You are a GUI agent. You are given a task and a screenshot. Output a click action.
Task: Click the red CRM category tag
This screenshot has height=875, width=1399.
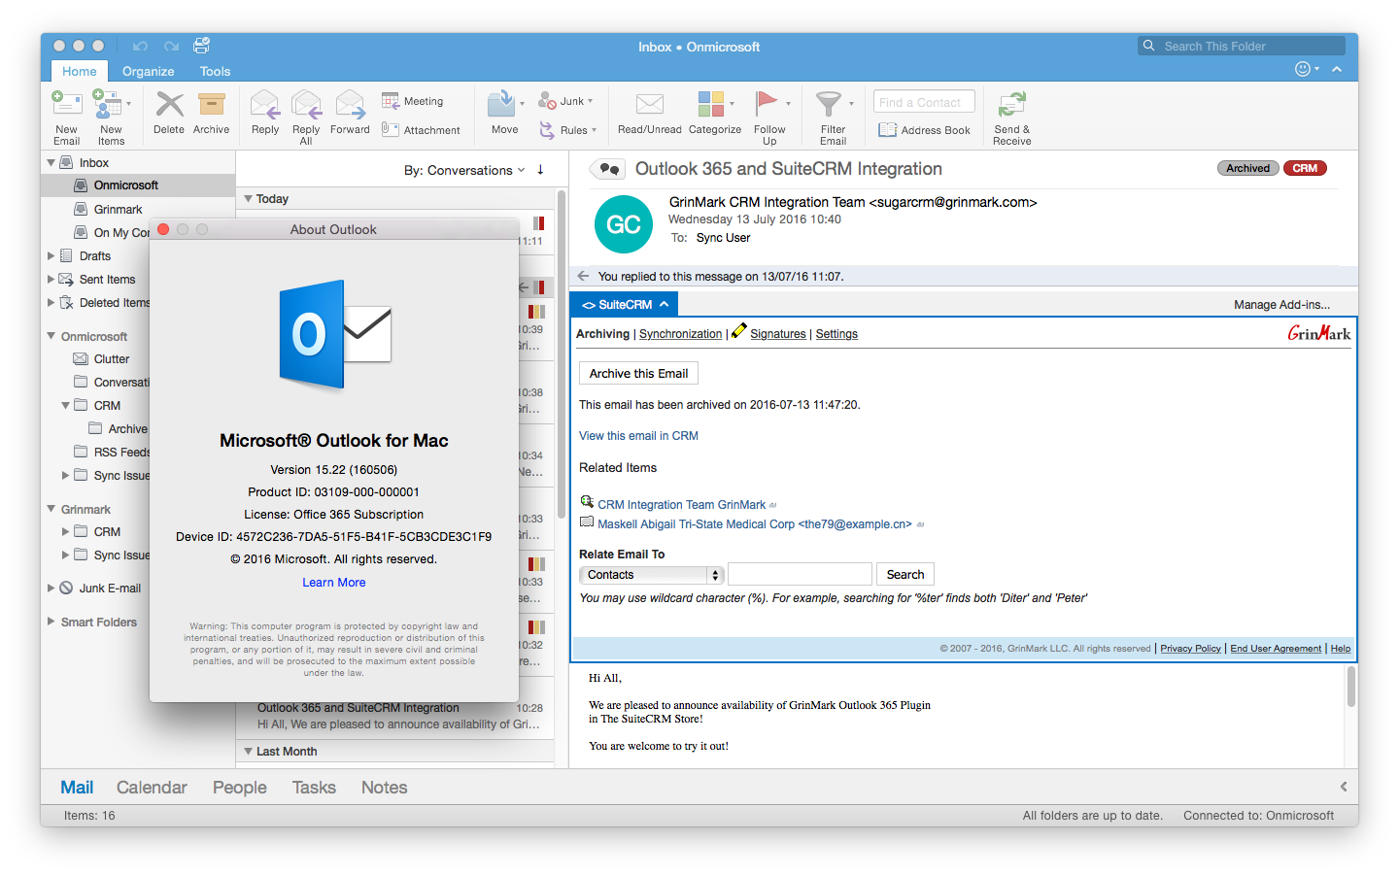click(x=1305, y=168)
